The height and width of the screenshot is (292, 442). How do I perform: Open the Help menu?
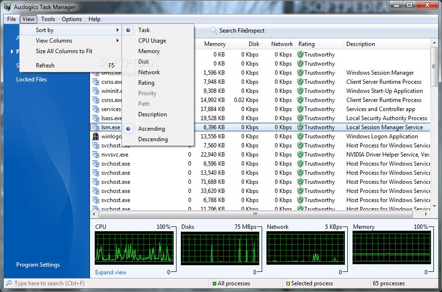click(94, 19)
